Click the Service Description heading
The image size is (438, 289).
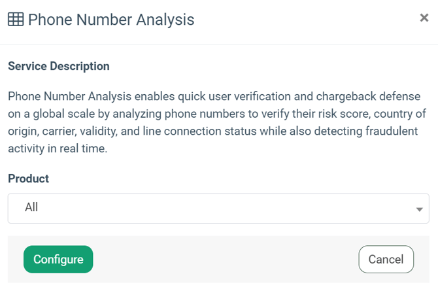[x=58, y=66]
